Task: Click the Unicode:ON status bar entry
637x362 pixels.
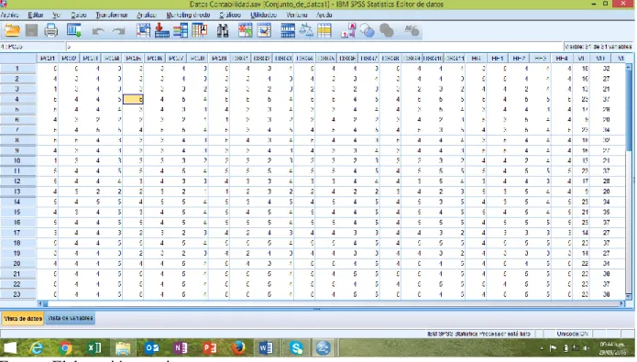Action: coord(573,334)
